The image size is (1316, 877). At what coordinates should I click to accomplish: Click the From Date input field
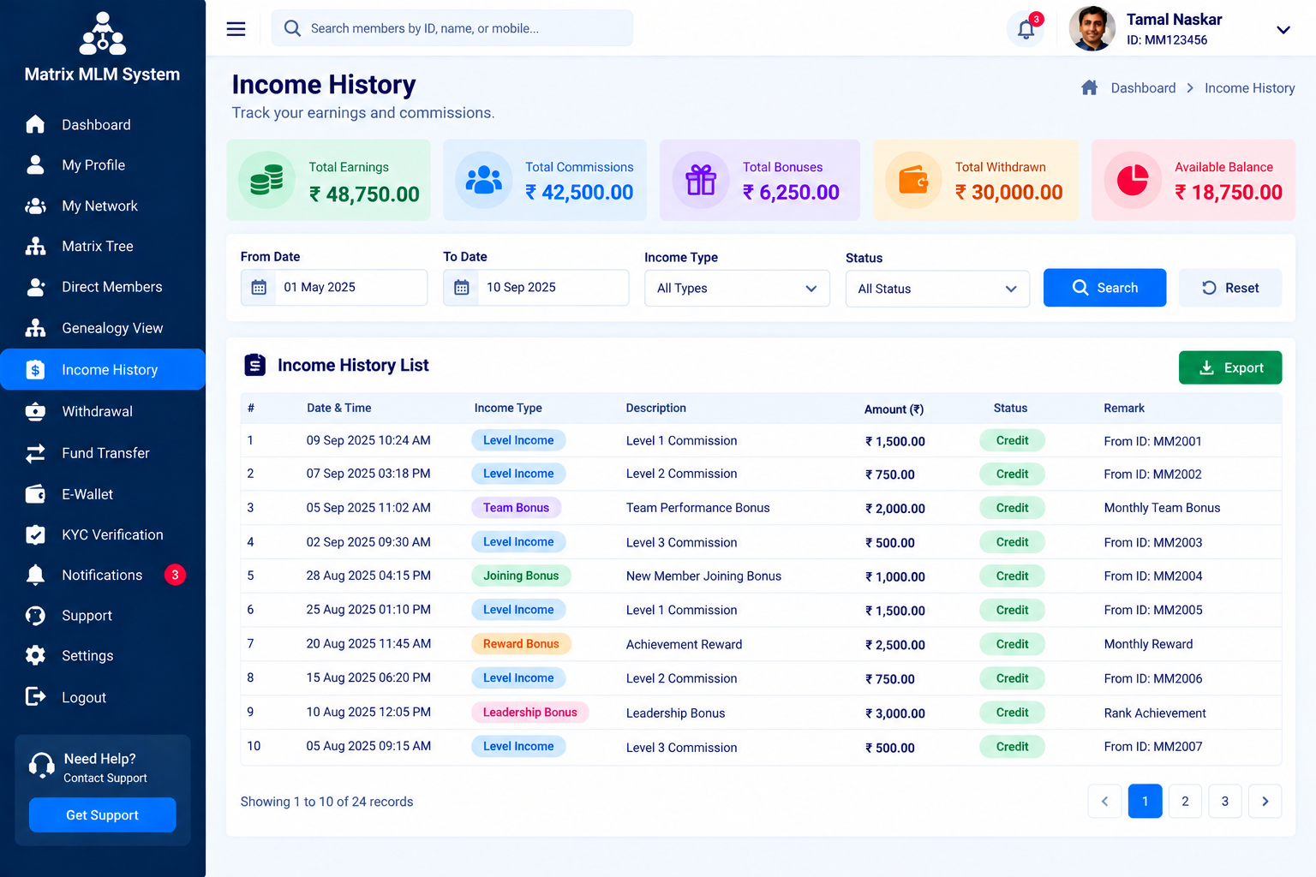pyautogui.click(x=334, y=288)
